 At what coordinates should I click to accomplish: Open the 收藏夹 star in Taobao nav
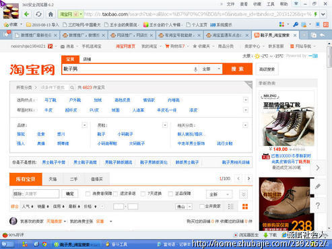(x=195, y=46)
